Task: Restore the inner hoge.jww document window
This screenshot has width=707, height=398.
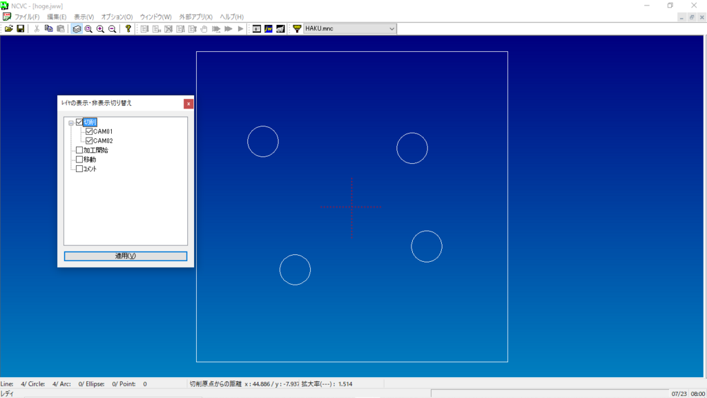Action: click(692, 17)
